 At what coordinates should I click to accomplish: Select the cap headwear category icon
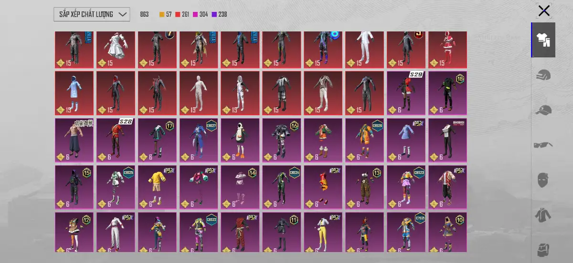point(543,110)
